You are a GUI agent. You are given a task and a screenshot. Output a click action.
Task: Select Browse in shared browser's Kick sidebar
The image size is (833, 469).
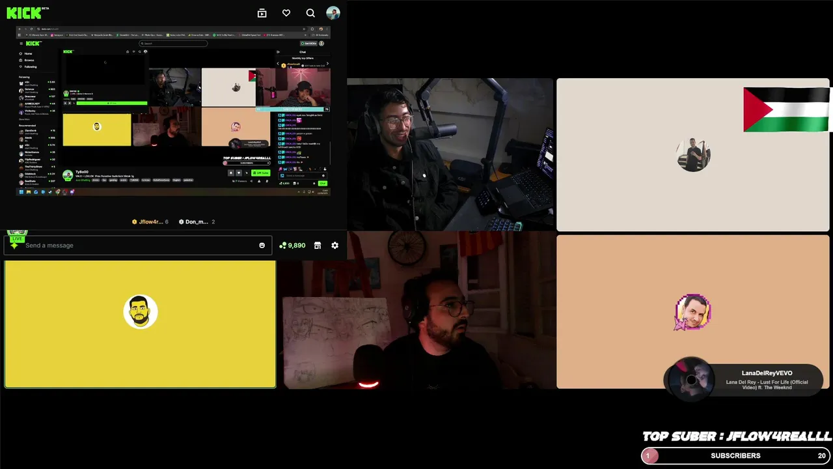[27, 60]
